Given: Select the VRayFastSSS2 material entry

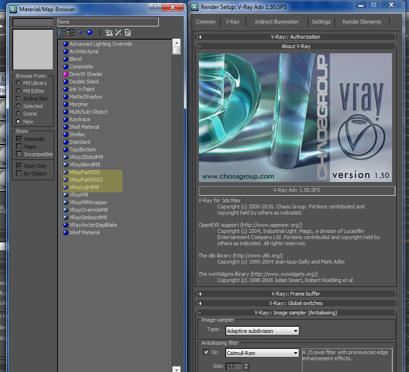Looking at the screenshot, I should 86,180.
